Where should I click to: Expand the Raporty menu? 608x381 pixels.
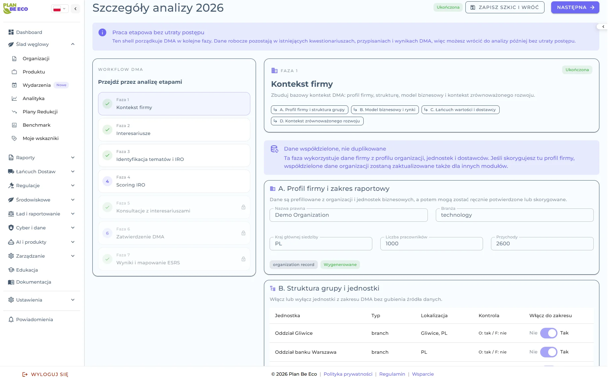pyautogui.click(x=73, y=158)
